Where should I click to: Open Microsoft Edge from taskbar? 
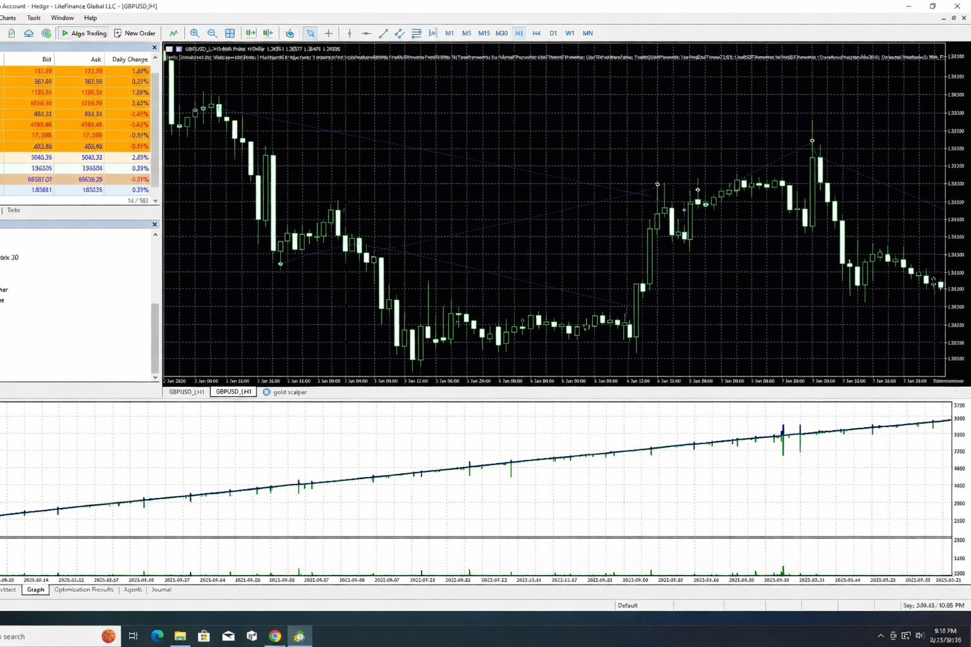pos(157,636)
